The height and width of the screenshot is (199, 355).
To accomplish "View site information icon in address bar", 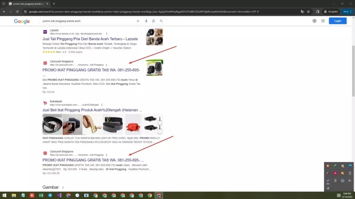I will (25, 11).
